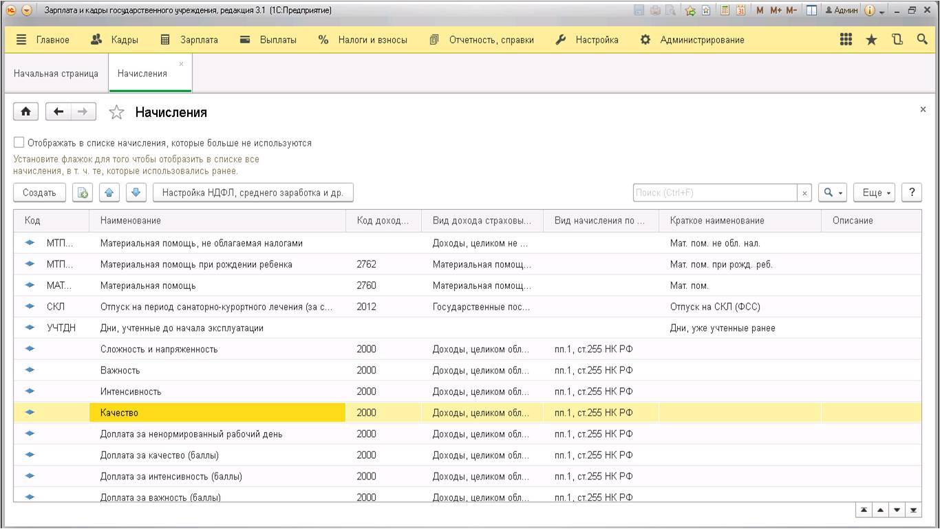
Task: Open the functions grid menu icon
Action: (846, 40)
